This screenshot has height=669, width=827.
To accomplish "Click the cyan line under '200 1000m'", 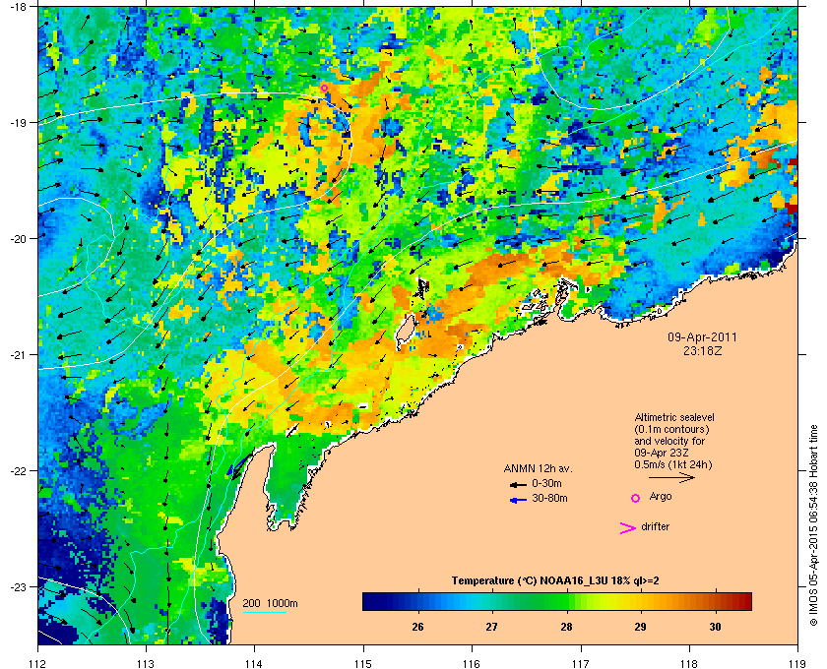I will coord(264,612).
